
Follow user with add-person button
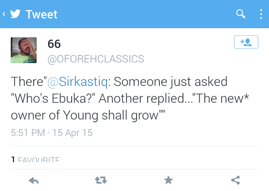(246, 42)
